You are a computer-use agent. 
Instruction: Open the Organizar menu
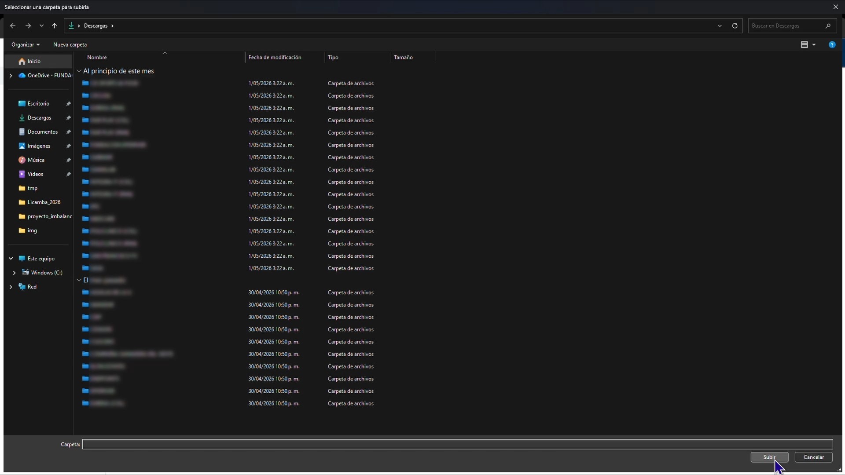26,45
